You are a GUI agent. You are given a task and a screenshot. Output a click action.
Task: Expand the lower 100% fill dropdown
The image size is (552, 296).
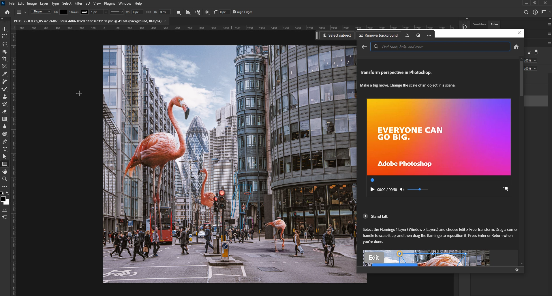(535, 69)
